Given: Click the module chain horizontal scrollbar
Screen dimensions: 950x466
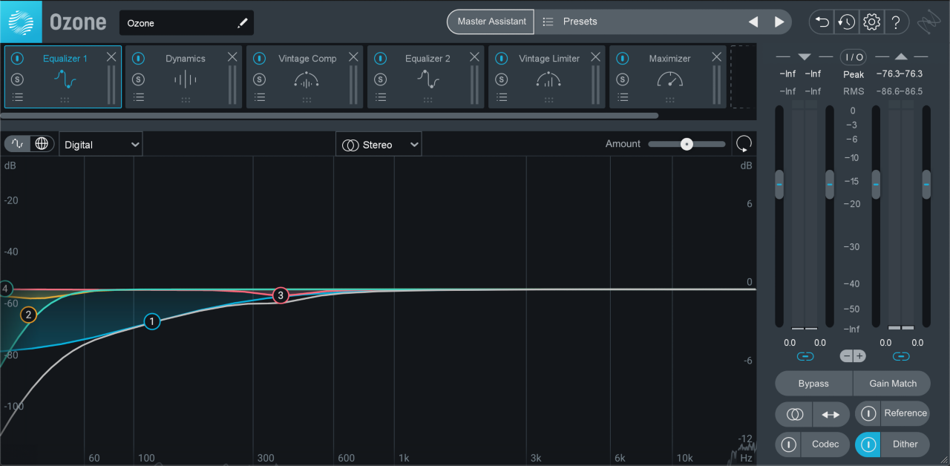Looking at the screenshot, I should click(x=329, y=116).
